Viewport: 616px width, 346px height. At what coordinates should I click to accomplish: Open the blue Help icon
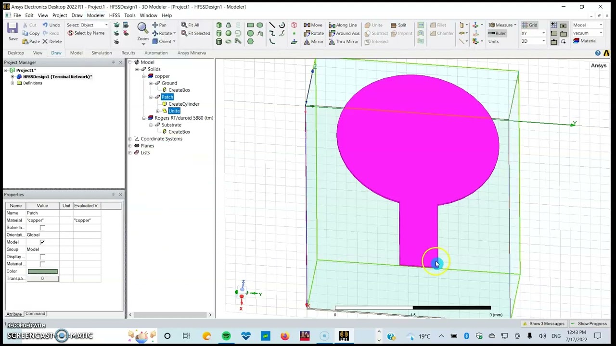598,53
